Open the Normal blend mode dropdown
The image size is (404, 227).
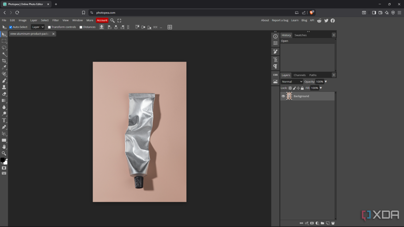coord(291,81)
